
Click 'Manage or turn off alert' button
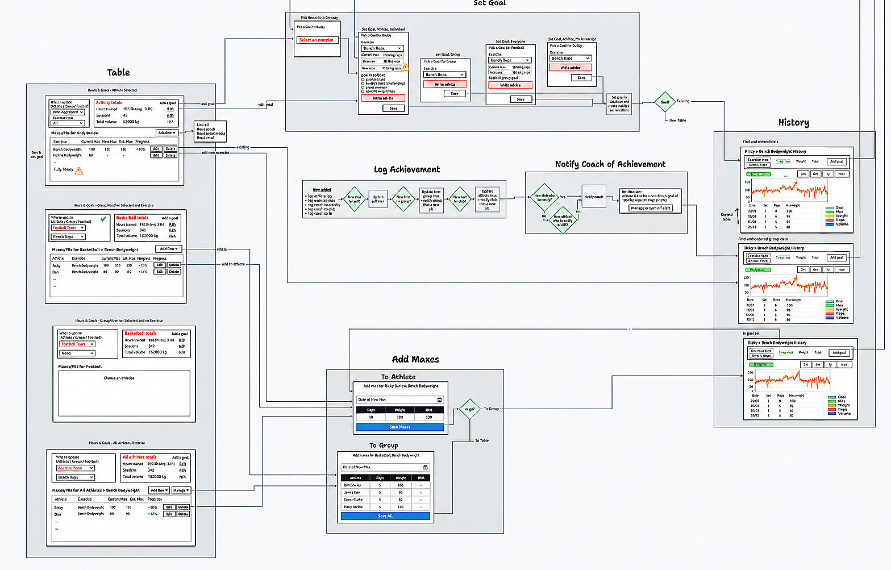(651, 208)
